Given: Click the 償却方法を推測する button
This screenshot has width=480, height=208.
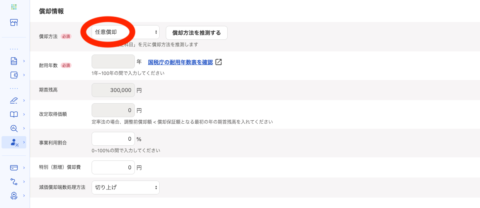Looking at the screenshot, I should pyautogui.click(x=196, y=33).
